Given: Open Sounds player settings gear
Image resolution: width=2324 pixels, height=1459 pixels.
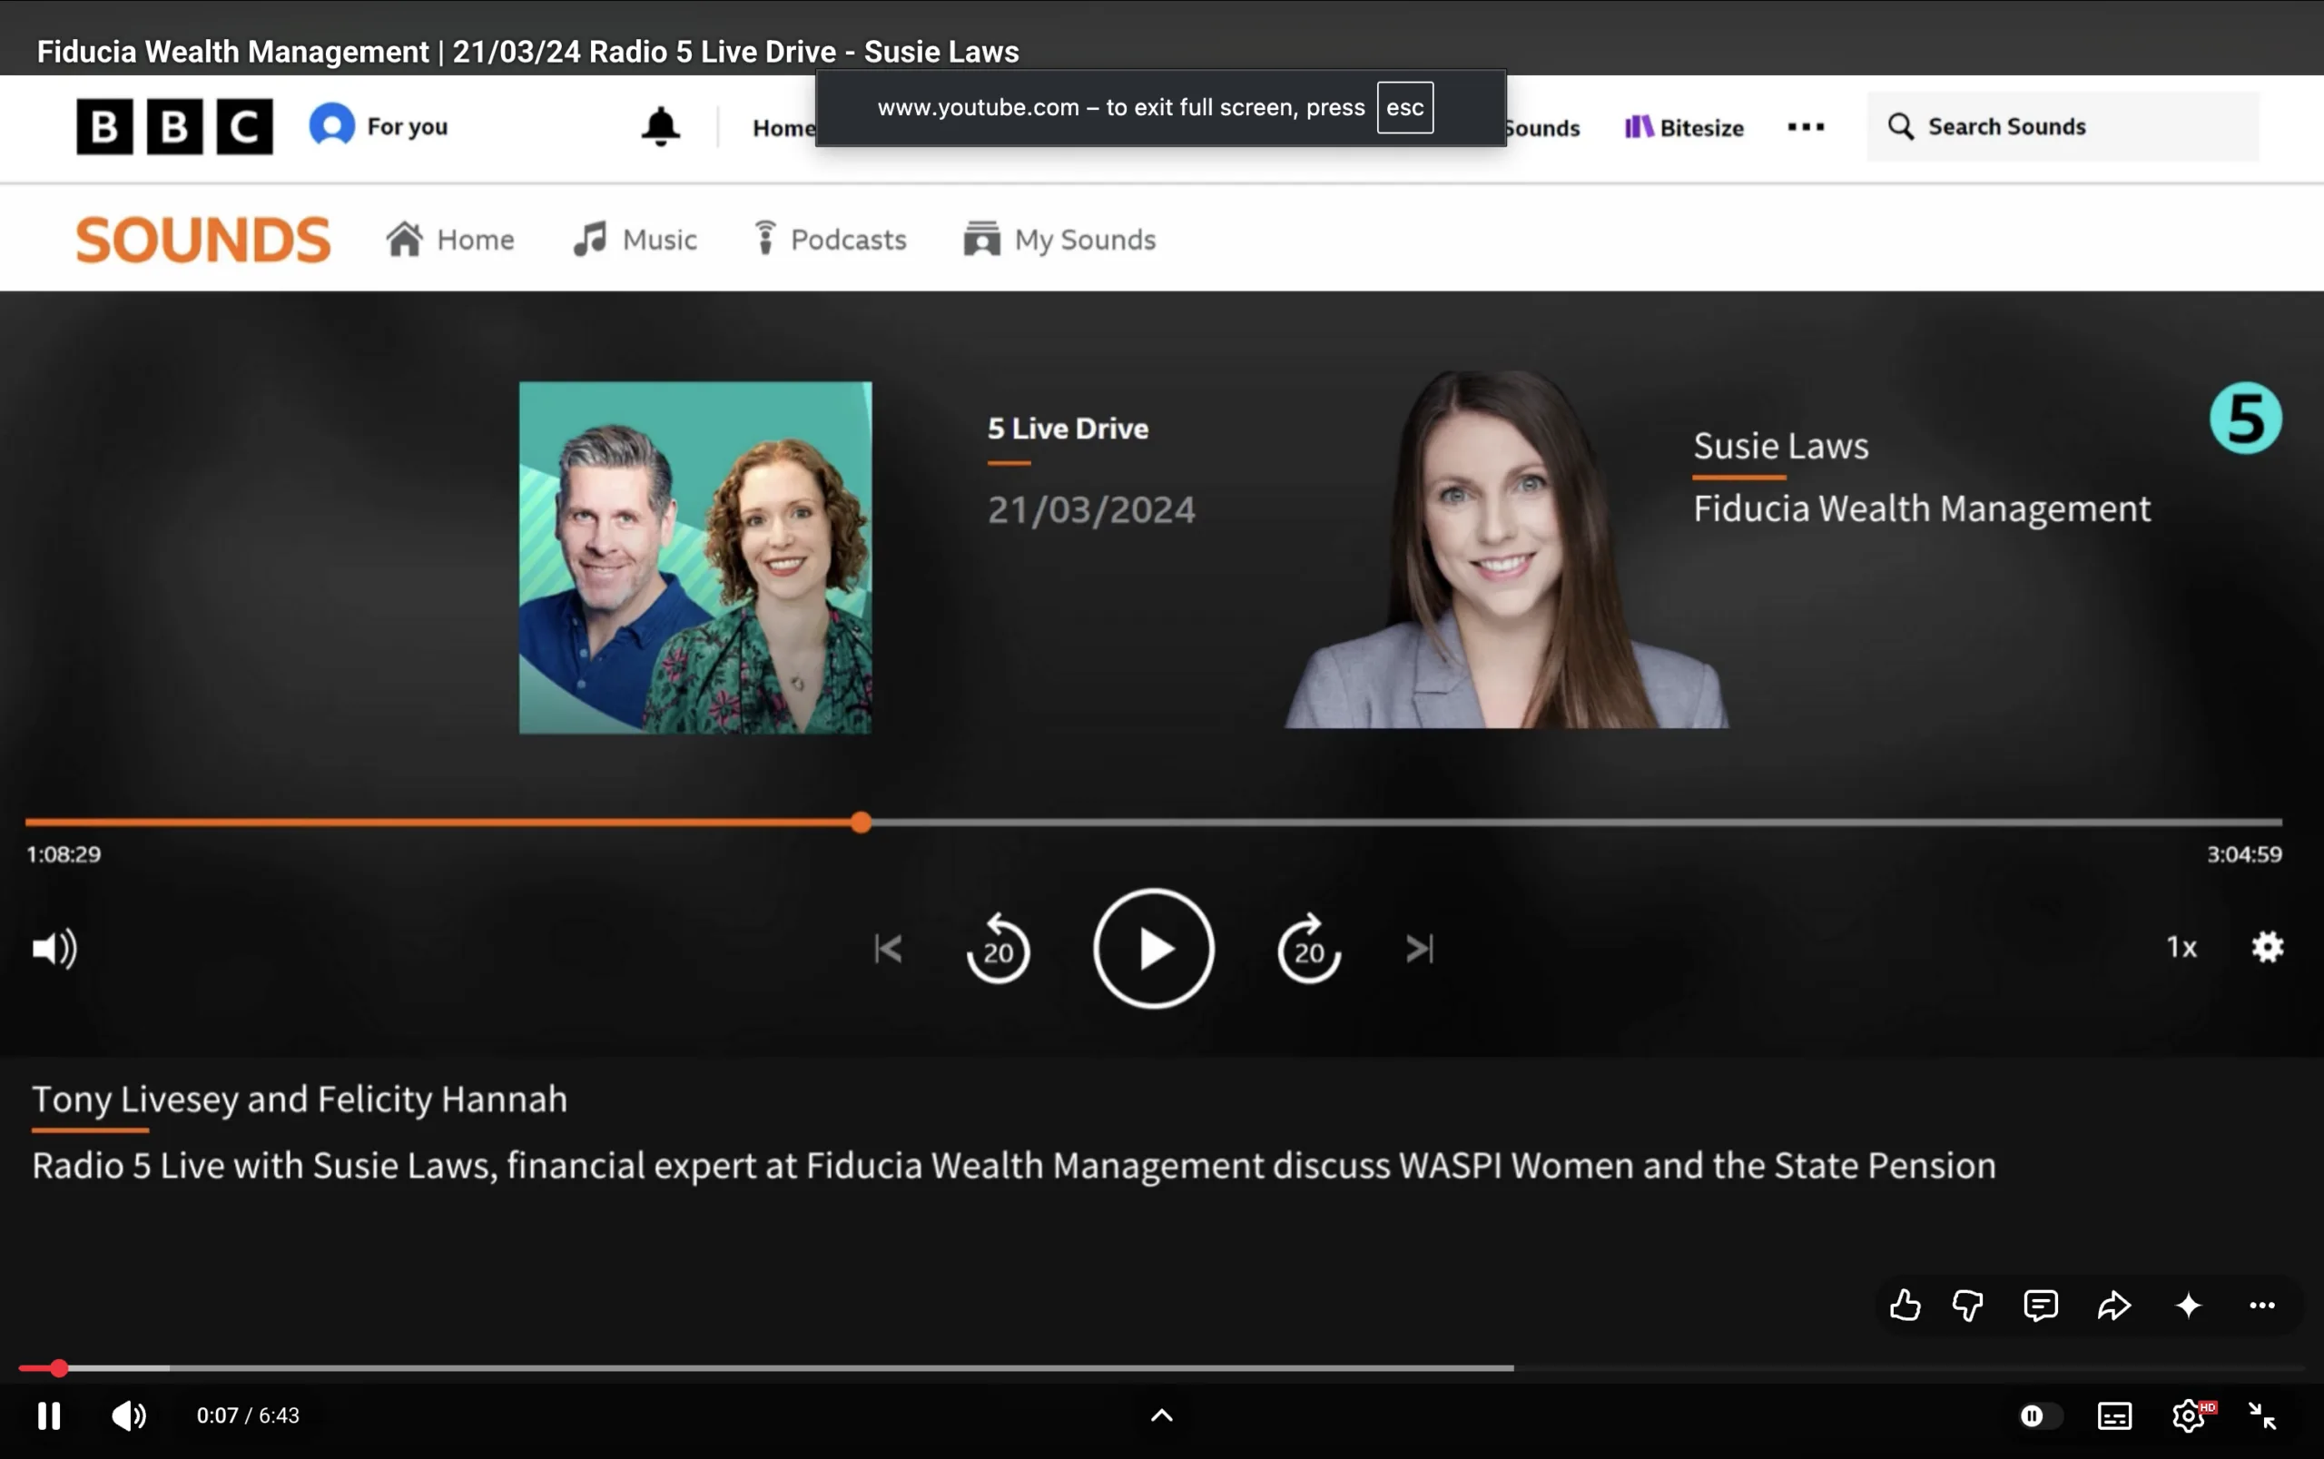Looking at the screenshot, I should (x=2267, y=948).
